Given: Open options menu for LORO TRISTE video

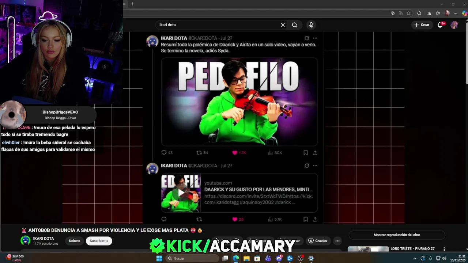Looking at the screenshot, I should pos(444,249).
